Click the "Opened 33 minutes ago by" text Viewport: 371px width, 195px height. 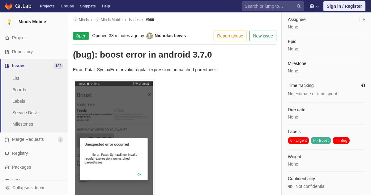click(x=118, y=36)
